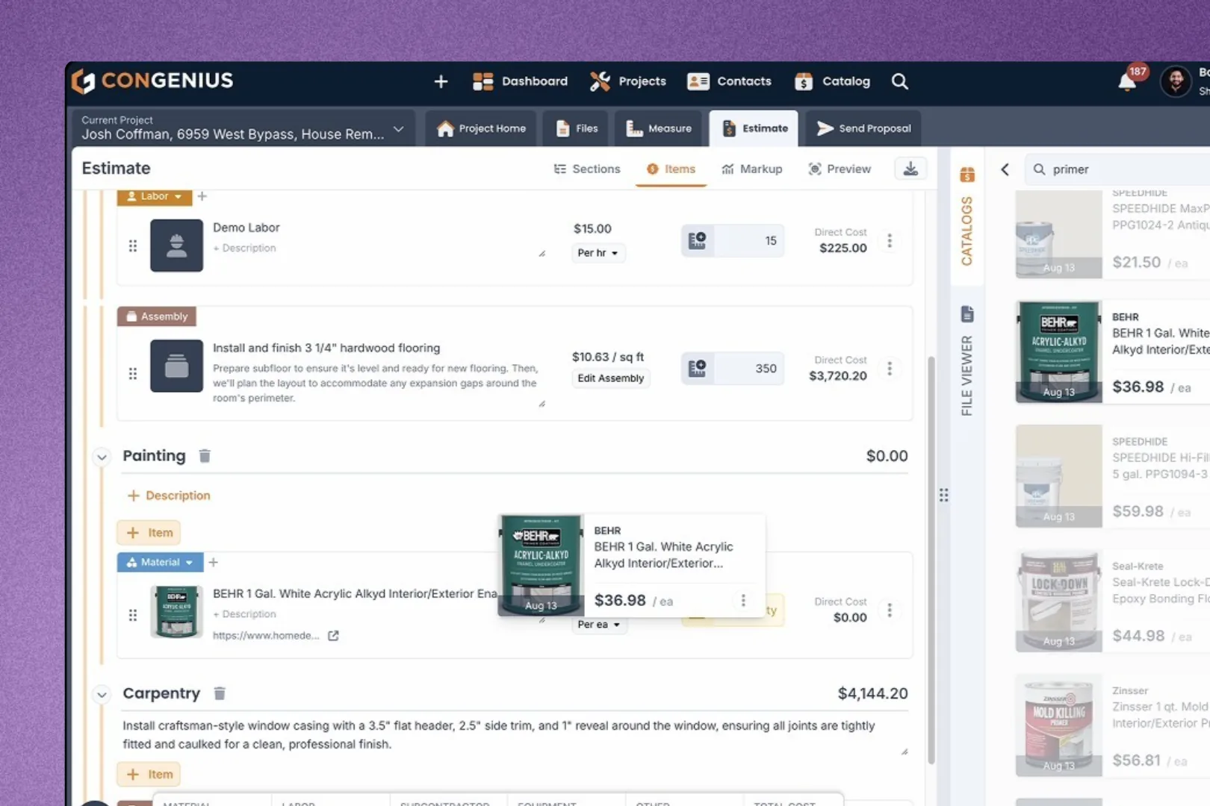Click the quantity calculator icon for hardwood flooring
This screenshot has width=1210, height=806.
697,368
